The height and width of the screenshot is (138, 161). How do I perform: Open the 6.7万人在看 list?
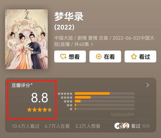pyautogui.click(x=57, y=126)
